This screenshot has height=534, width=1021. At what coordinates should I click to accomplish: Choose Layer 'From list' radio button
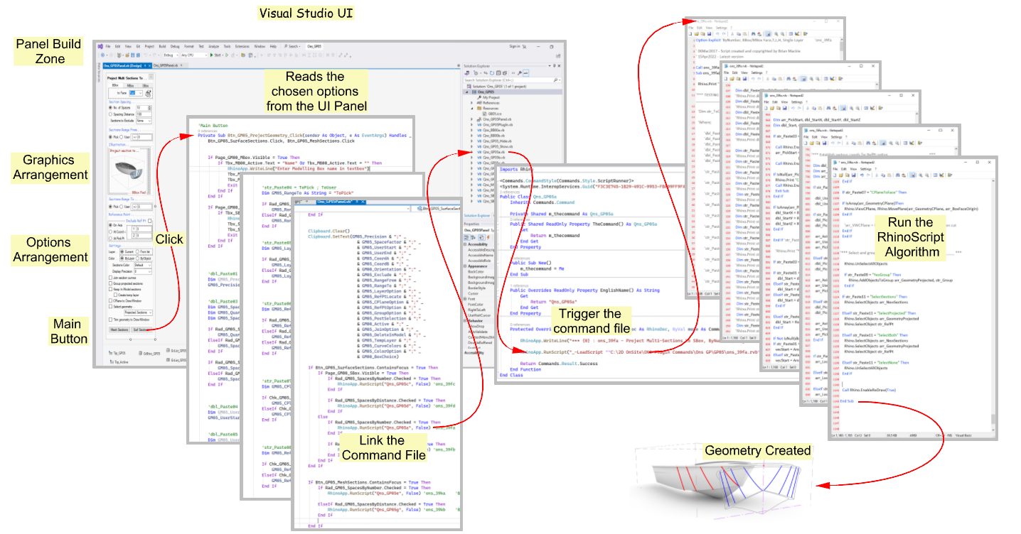(137, 251)
